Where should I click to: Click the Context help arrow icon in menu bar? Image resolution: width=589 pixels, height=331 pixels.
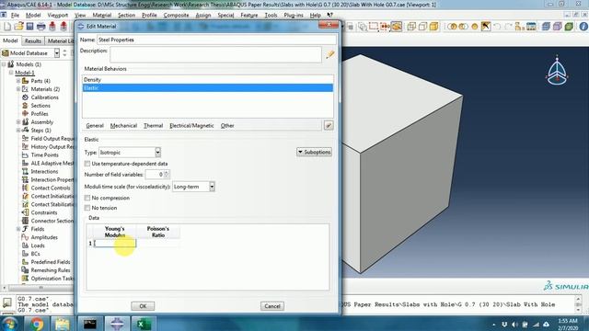[x=329, y=15]
